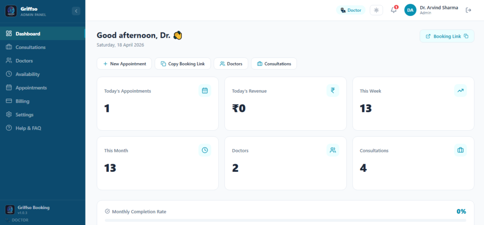The height and width of the screenshot is (225, 484).
Task: Switch role using the Doctor badge
Action: (x=351, y=10)
